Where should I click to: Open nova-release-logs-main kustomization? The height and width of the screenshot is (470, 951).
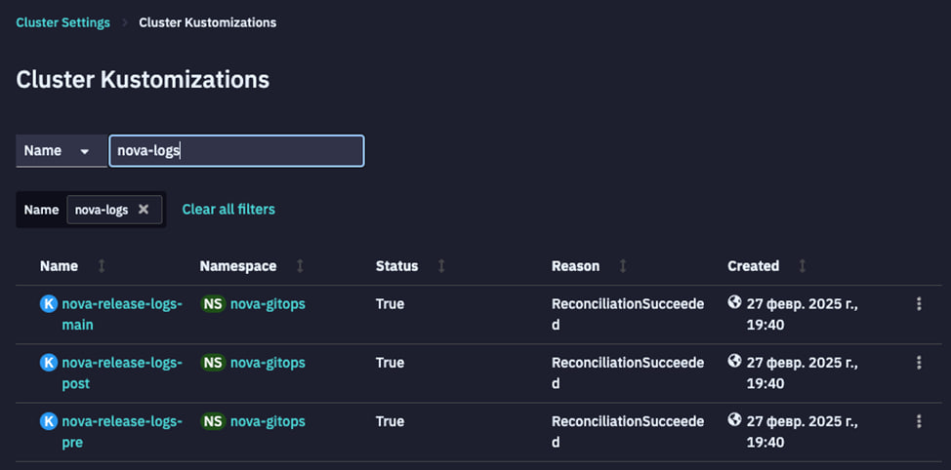(122, 314)
